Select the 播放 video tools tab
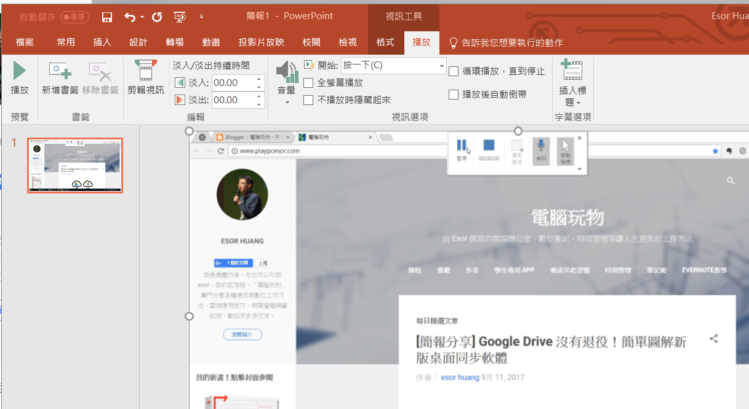 click(x=422, y=42)
